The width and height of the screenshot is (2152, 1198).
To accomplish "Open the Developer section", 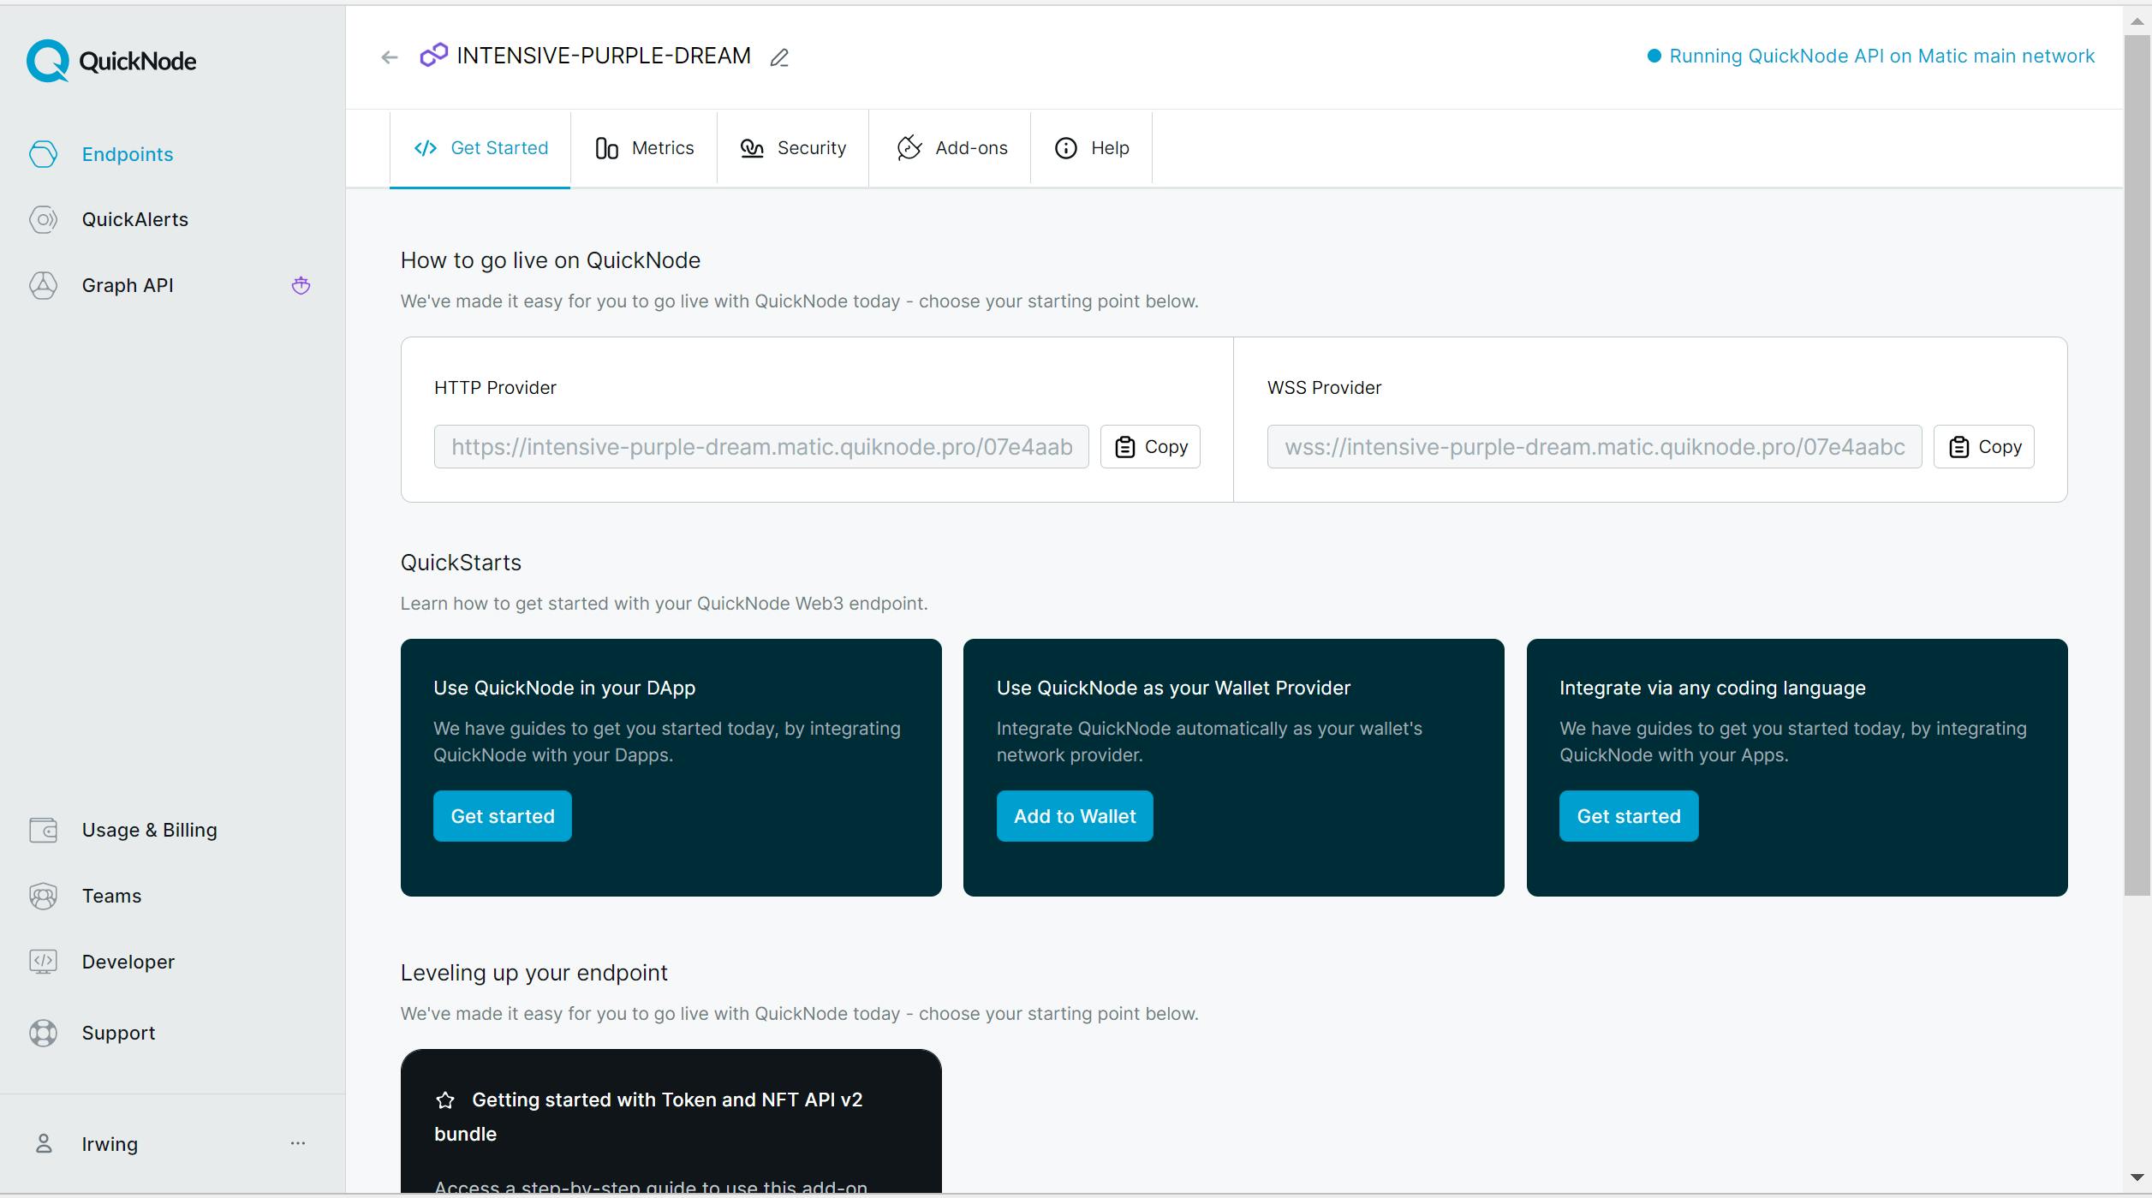I will 128,962.
